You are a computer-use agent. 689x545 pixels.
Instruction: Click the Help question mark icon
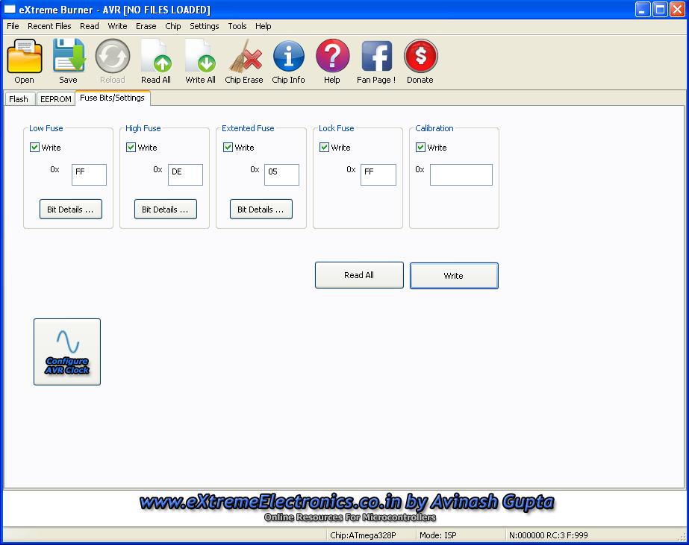332,58
